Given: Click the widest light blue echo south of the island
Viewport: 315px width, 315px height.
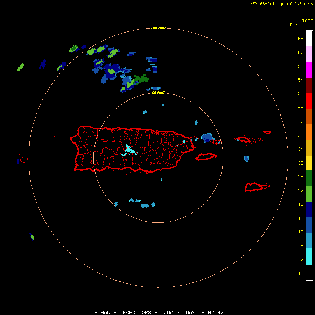Looking at the screenshot, I should point(145,205).
